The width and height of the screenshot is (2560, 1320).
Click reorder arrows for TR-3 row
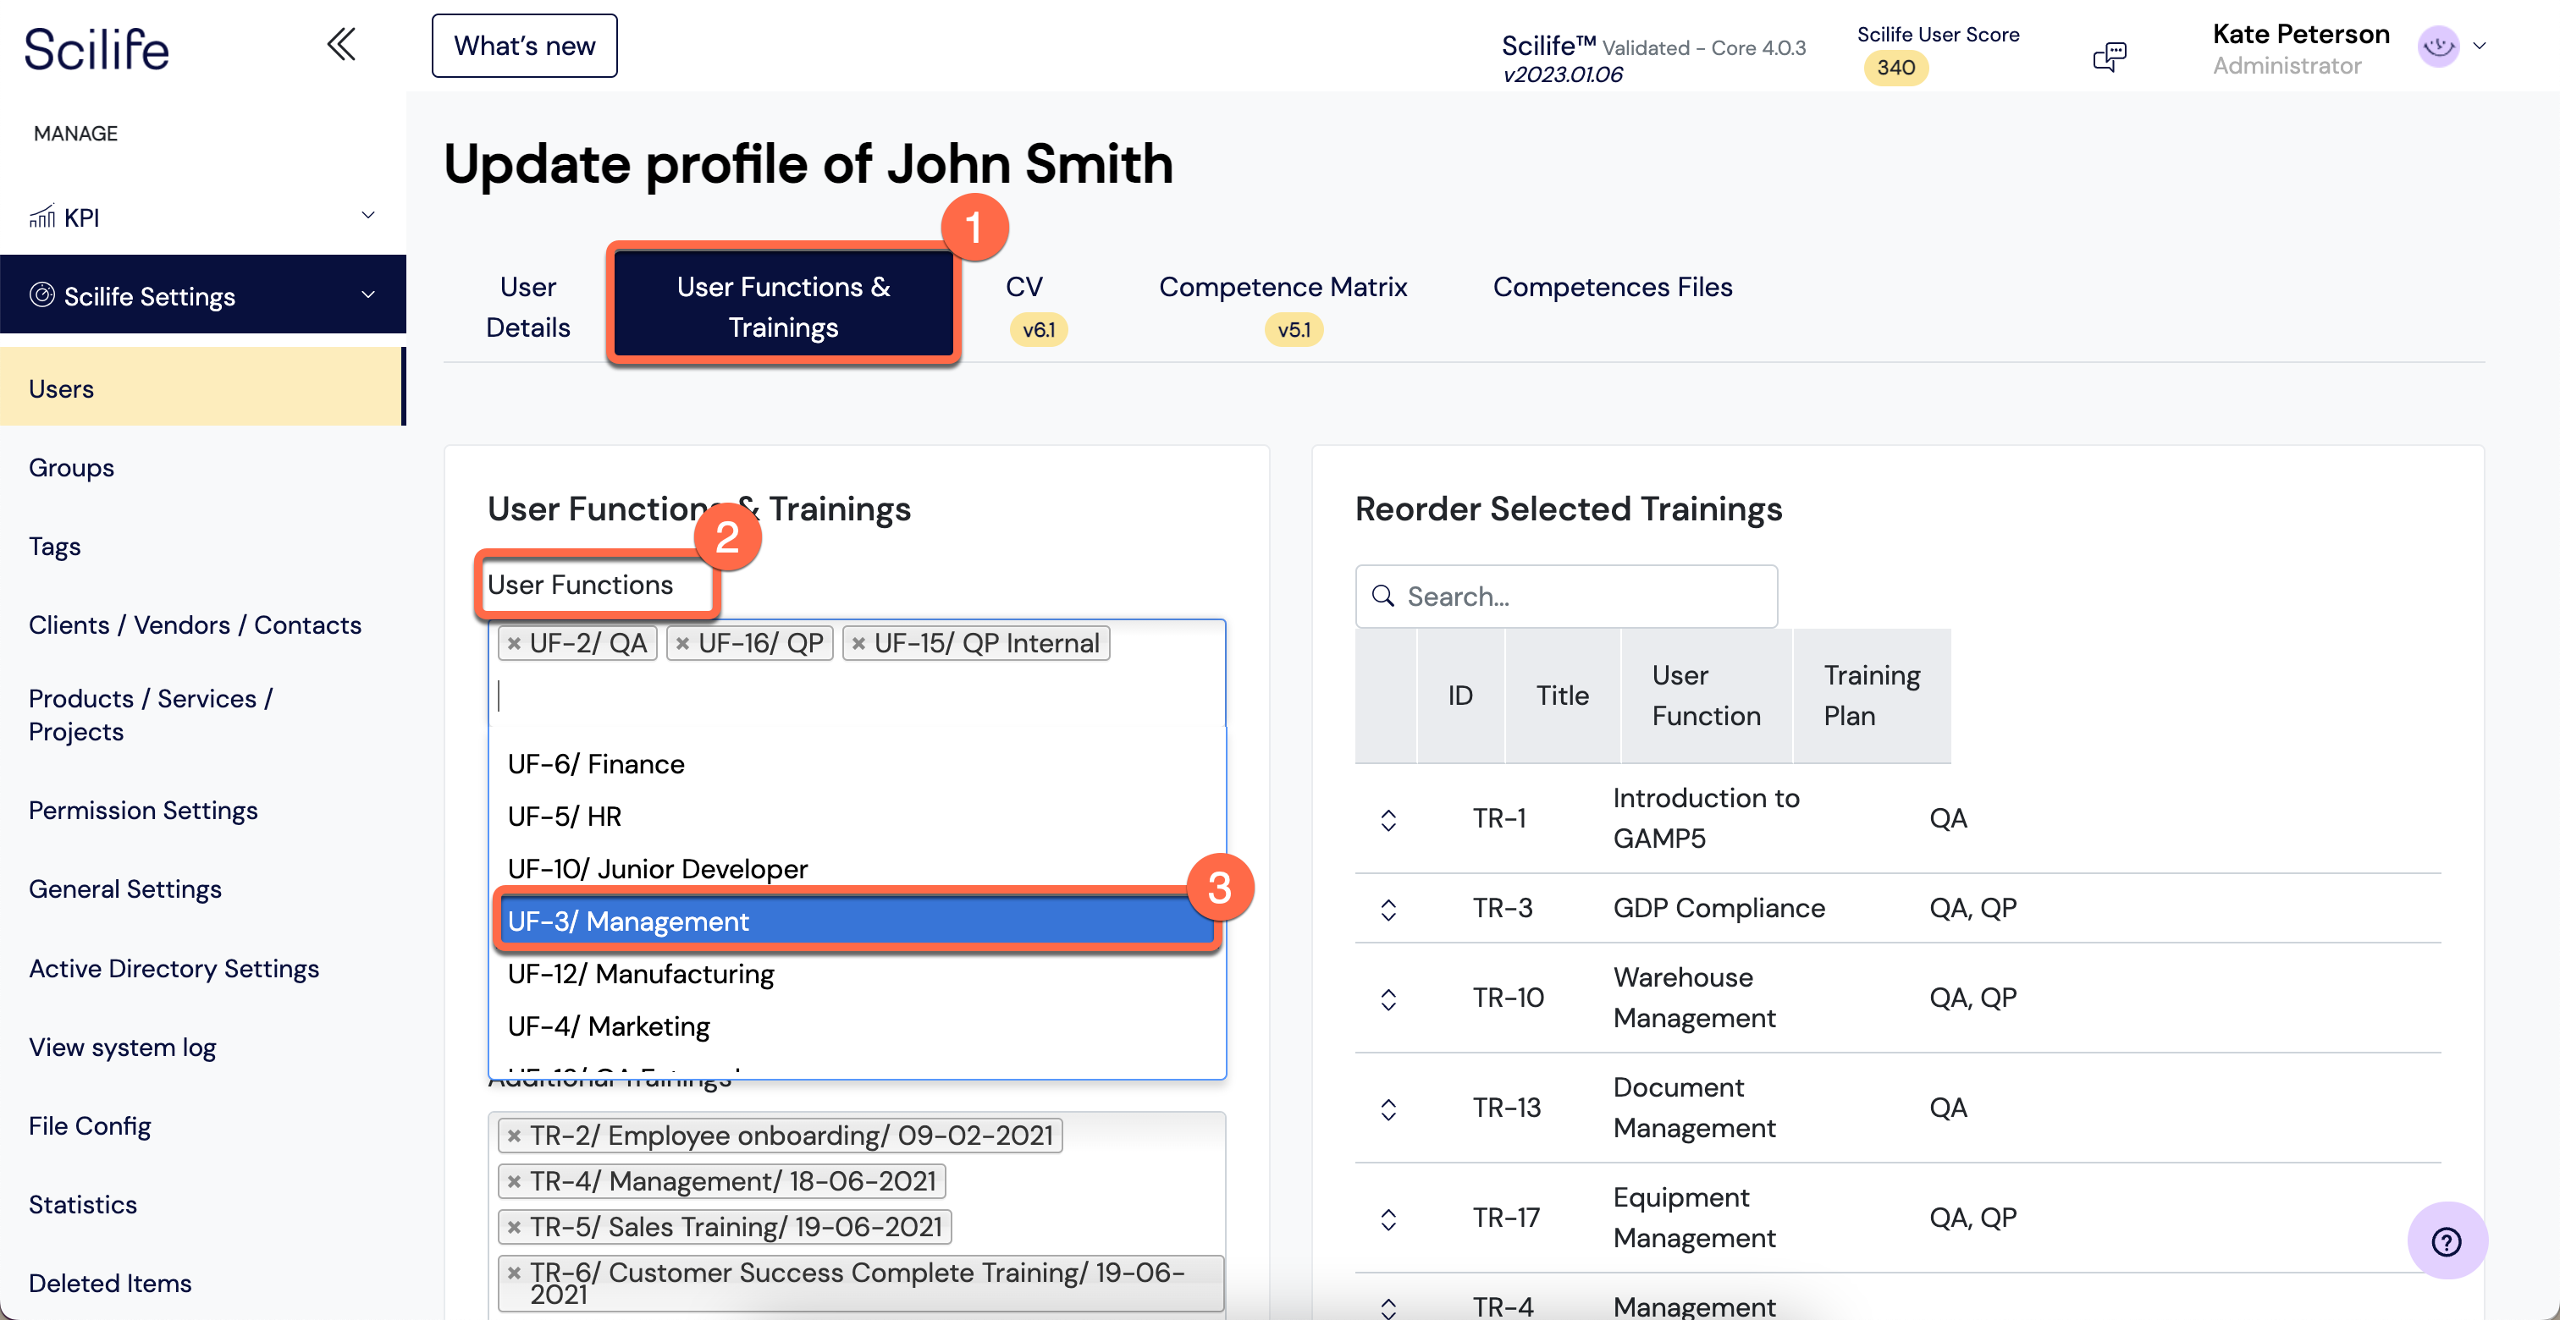(x=1388, y=909)
